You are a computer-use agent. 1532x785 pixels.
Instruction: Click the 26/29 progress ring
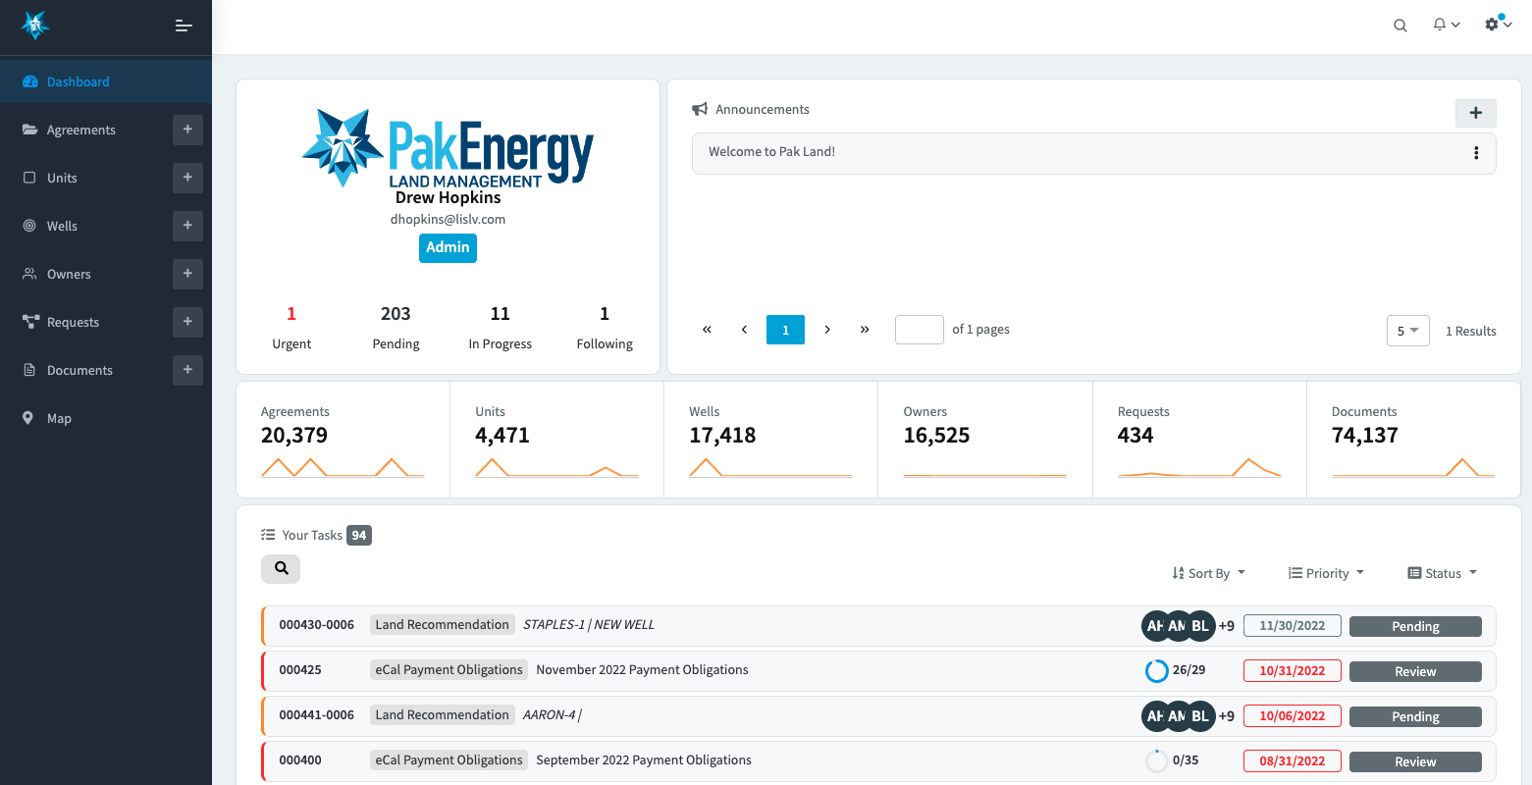pyautogui.click(x=1157, y=671)
